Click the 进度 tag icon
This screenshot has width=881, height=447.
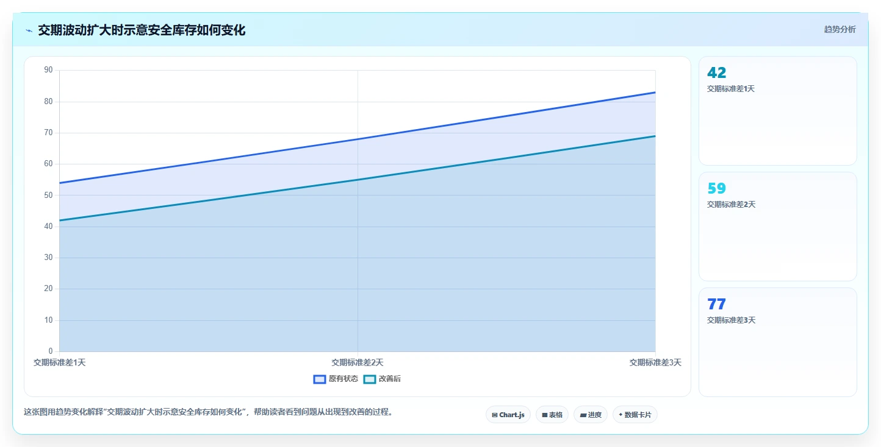pos(583,415)
